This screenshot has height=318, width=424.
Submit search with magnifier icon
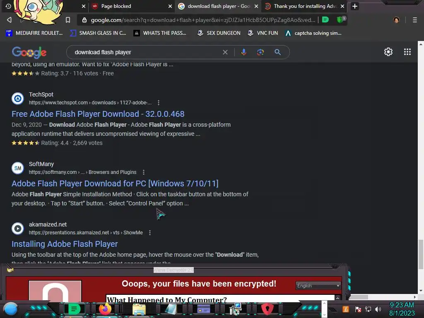pyautogui.click(x=277, y=52)
